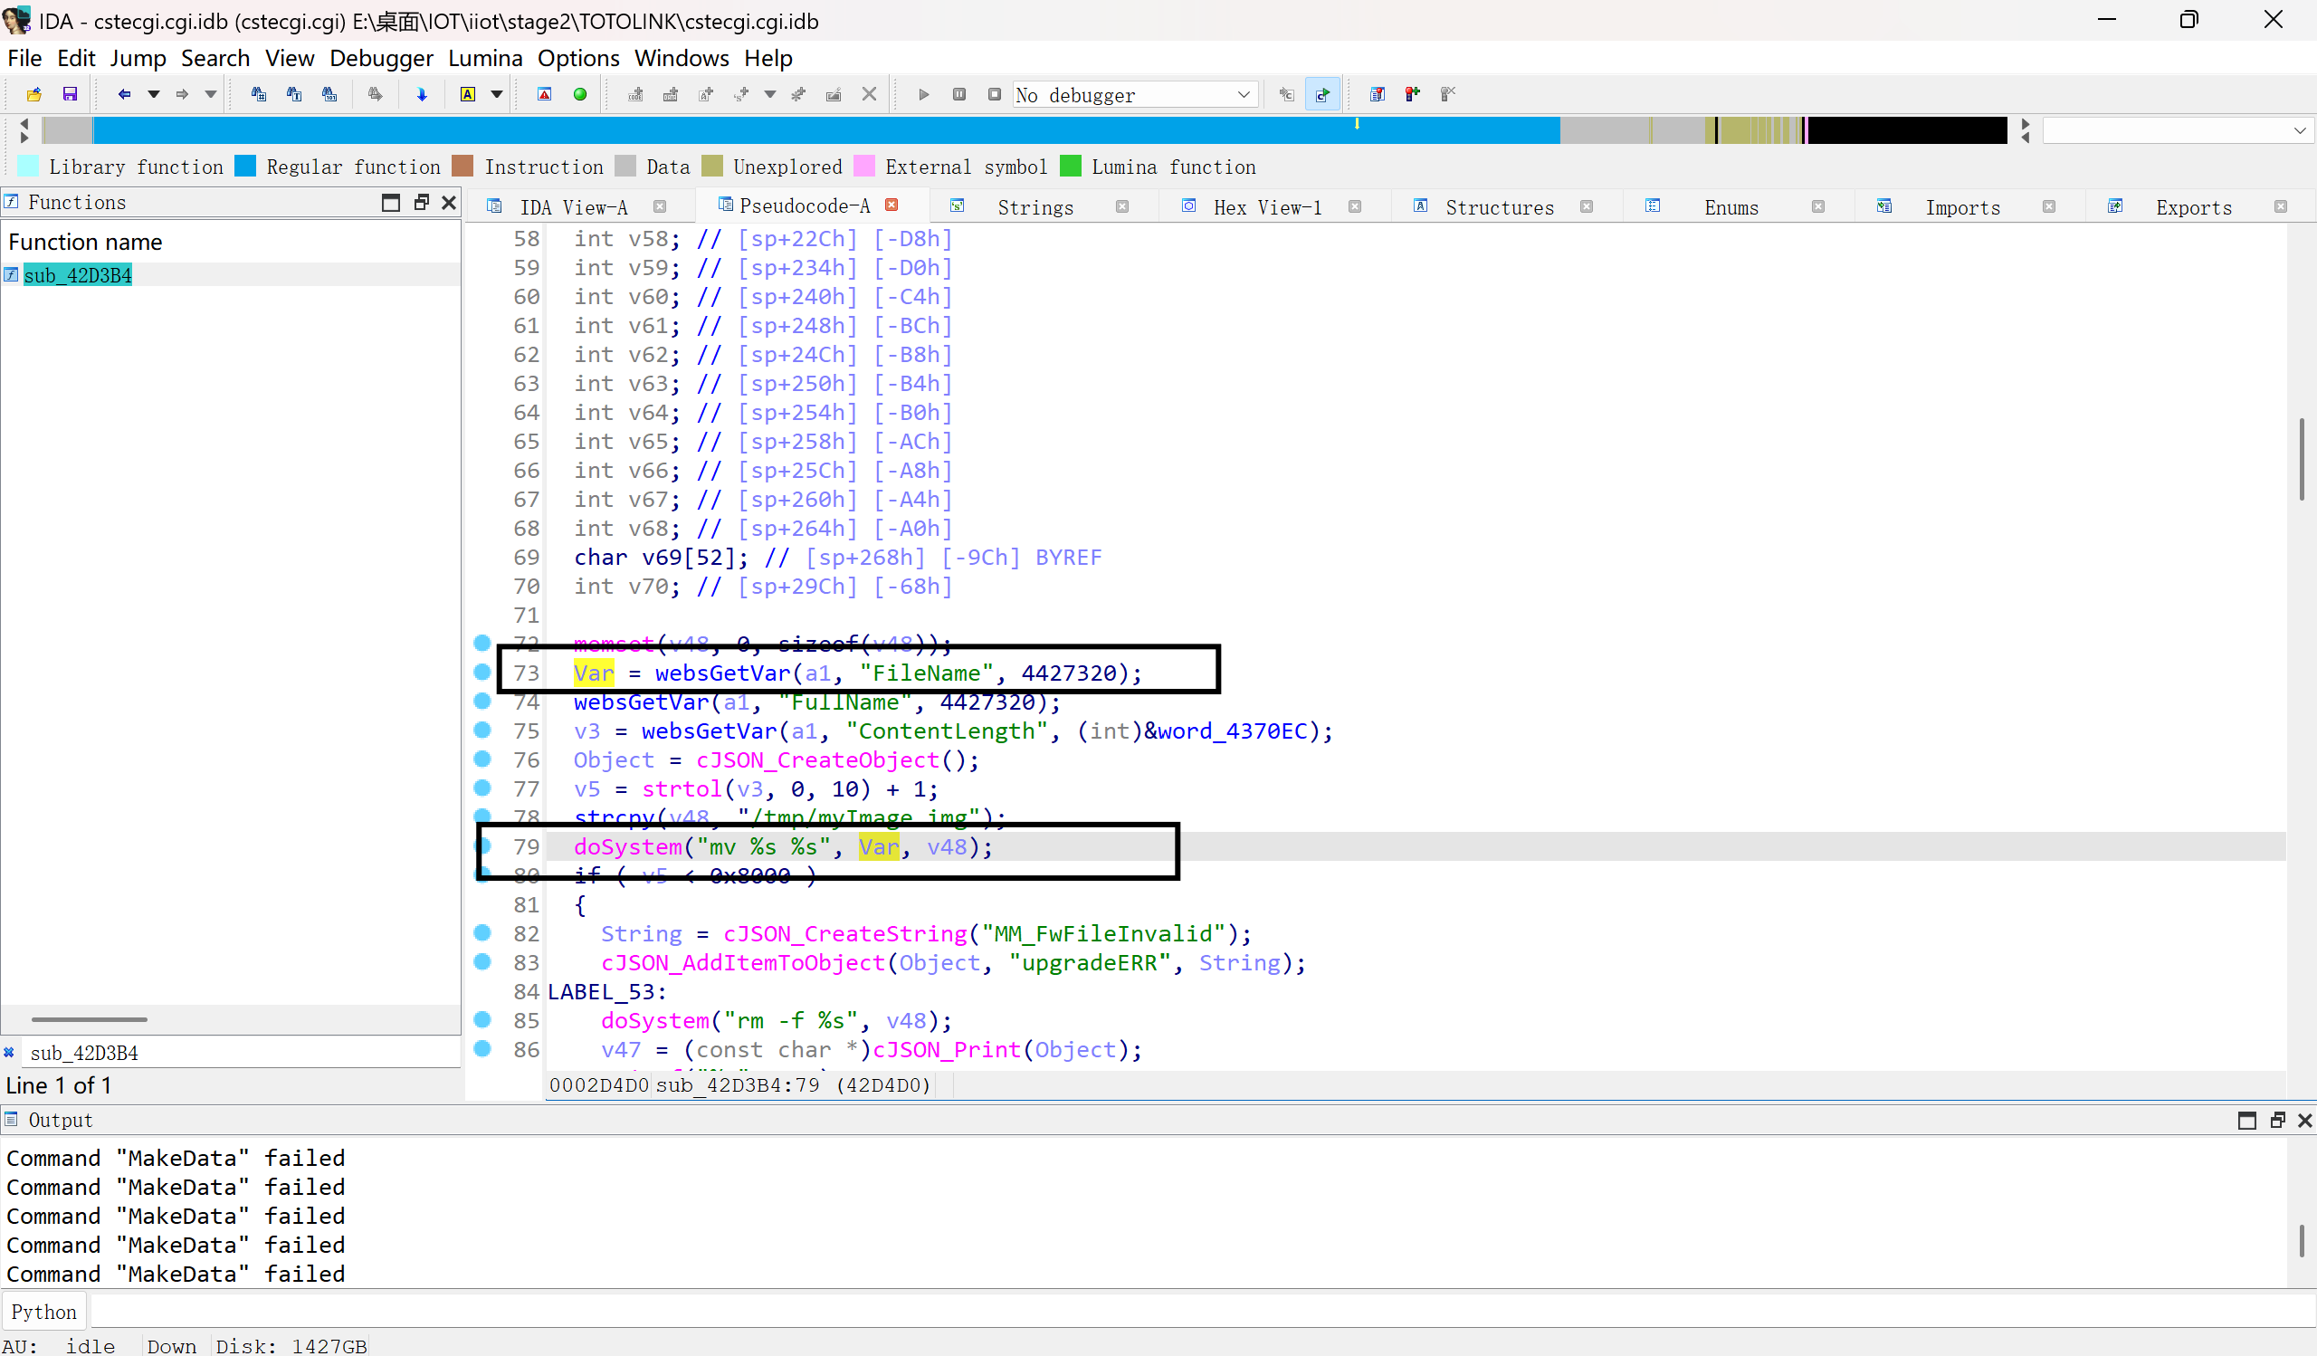Close the Functions panel
Image resolution: width=2317 pixels, height=1356 pixels.
(449, 202)
